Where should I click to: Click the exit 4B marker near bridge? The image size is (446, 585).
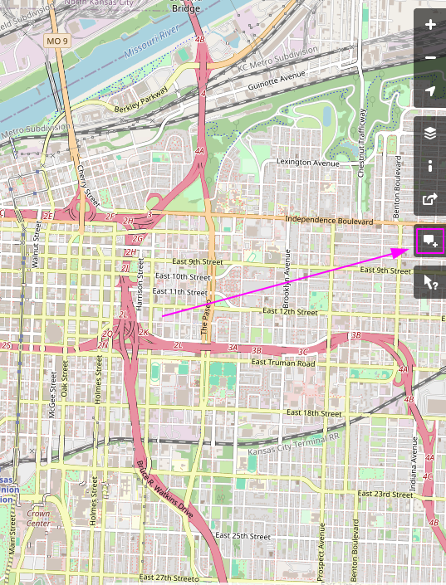point(200,39)
